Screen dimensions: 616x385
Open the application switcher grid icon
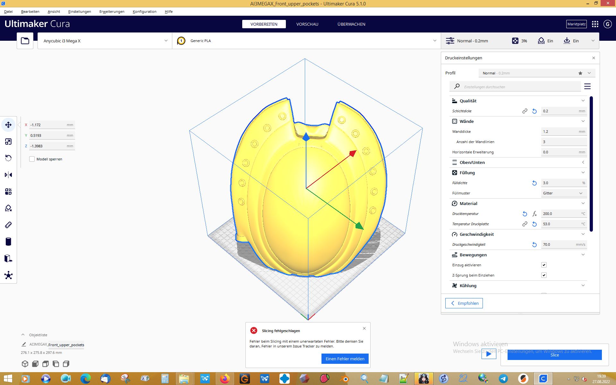coord(595,24)
